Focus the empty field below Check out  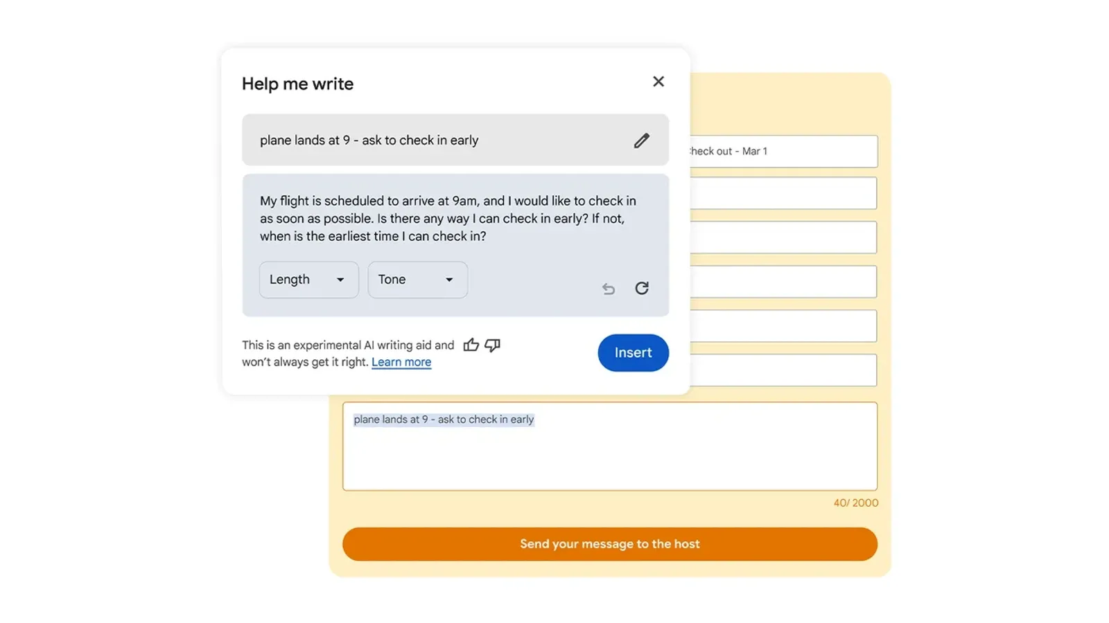[783, 193]
